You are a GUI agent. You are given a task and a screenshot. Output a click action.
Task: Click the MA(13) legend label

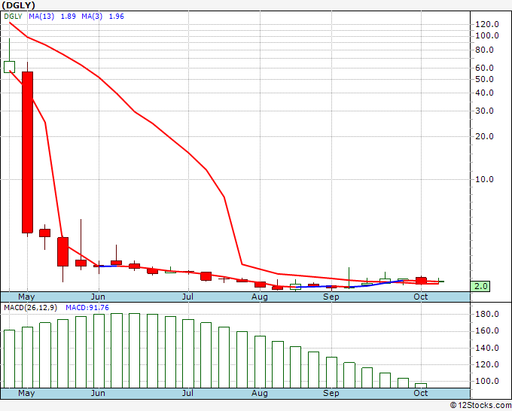[41, 17]
